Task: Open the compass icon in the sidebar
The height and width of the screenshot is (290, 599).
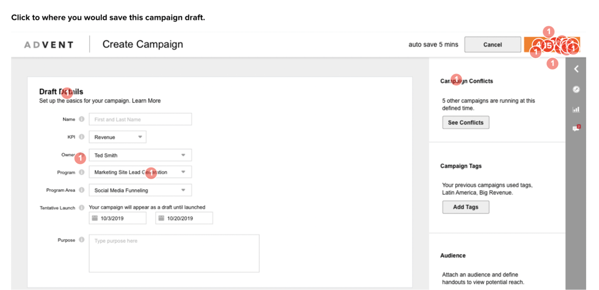Action: (576, 89)
